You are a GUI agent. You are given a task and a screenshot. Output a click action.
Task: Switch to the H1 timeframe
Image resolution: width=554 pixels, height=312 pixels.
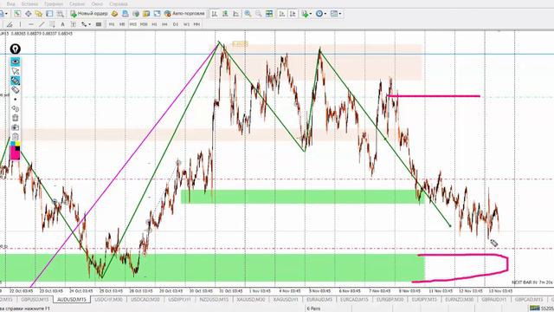coord(154,24)
